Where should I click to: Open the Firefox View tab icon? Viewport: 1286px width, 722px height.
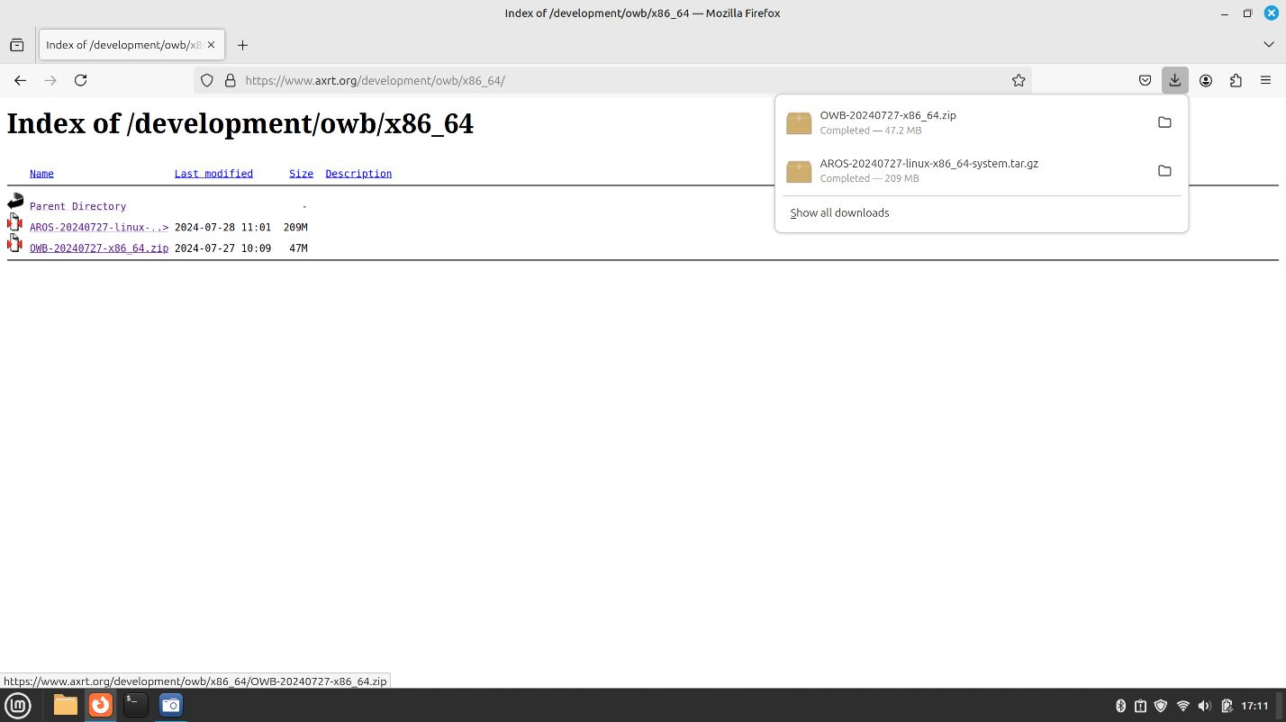click(16, 45)
